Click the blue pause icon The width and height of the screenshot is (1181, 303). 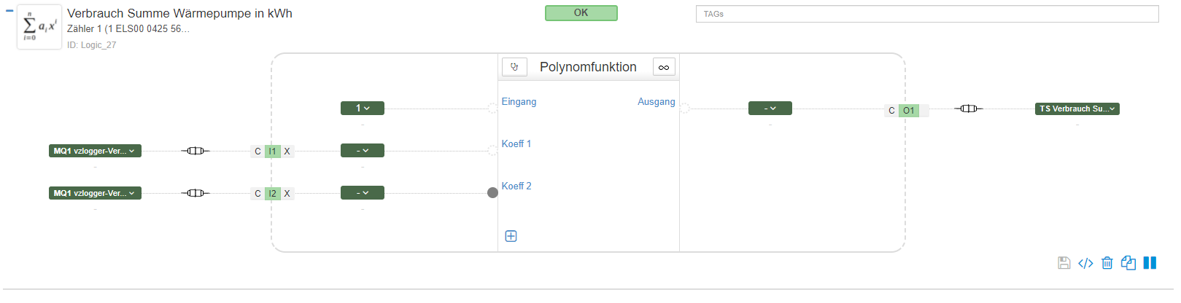(1150, 263)
